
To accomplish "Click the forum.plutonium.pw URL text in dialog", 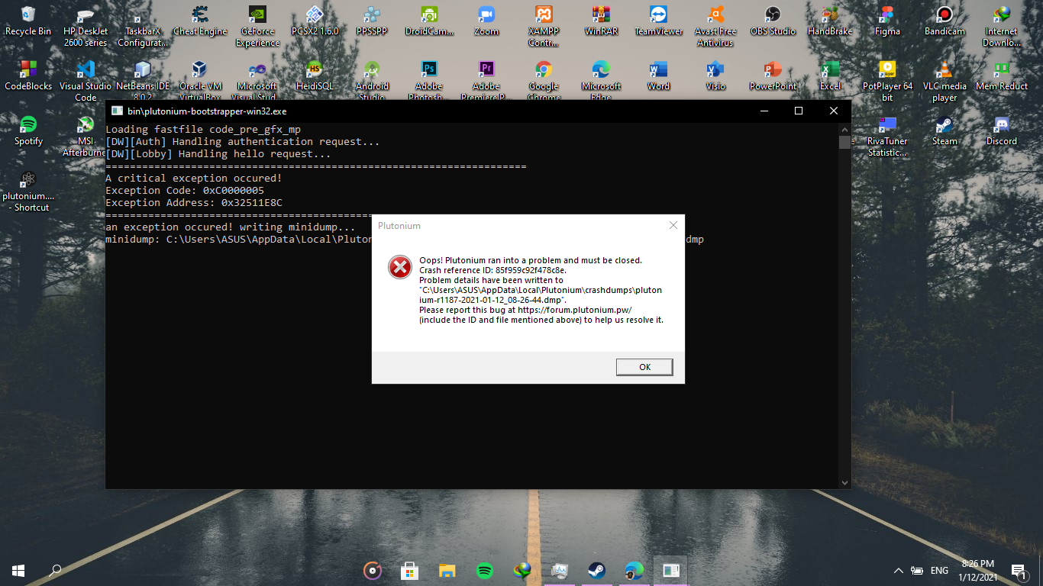I will [575, 310].
